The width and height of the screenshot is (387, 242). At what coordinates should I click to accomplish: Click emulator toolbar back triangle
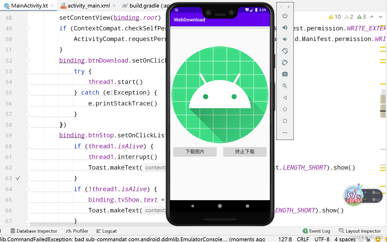(285, 98)
